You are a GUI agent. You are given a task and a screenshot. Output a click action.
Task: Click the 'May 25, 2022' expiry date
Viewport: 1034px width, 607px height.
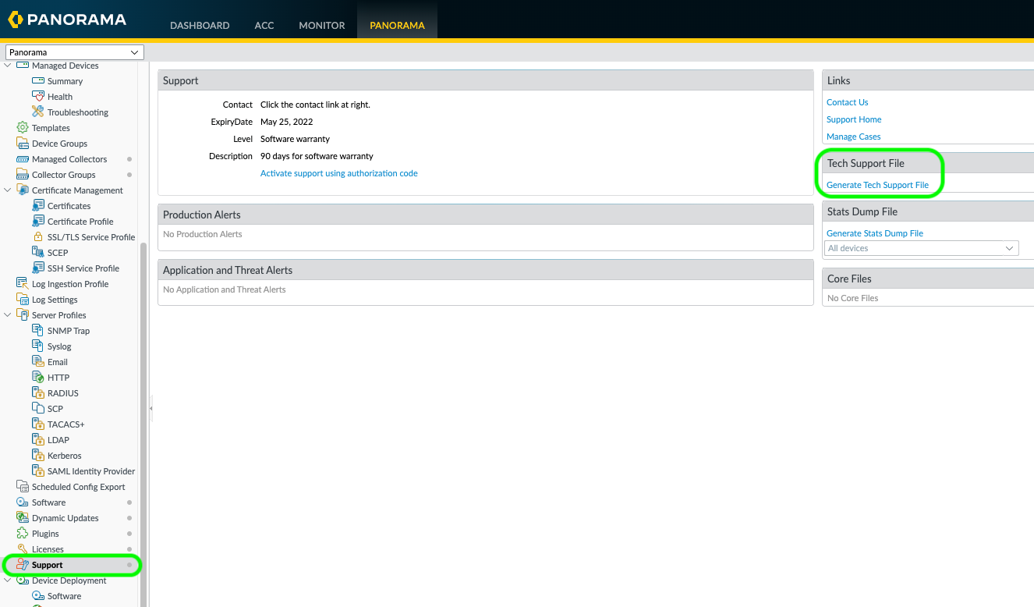287,122
